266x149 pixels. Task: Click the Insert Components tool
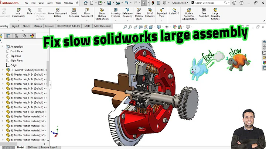[x=18, y=13]
